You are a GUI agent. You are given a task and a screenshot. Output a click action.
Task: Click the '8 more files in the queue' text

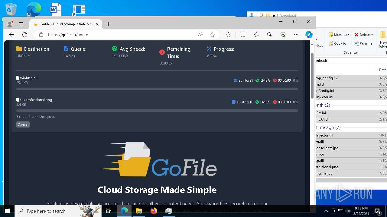tap(36, 117)
